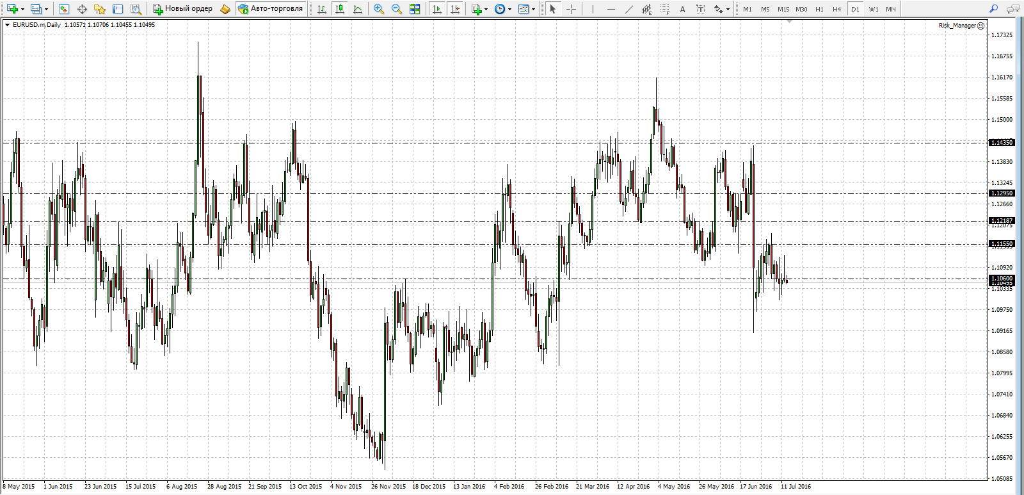
Task: Select the Equidistant Channel tool
Action: point(646,9)
